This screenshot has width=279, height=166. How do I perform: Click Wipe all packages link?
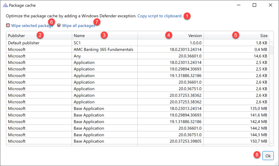tap(79, 26)
